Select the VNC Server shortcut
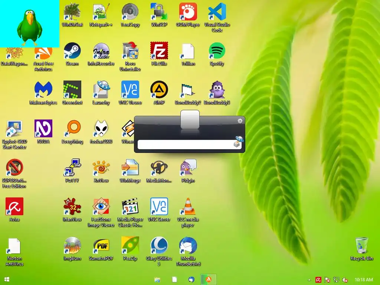Viewport: 380px width, 285px height. tap(159, 210)
